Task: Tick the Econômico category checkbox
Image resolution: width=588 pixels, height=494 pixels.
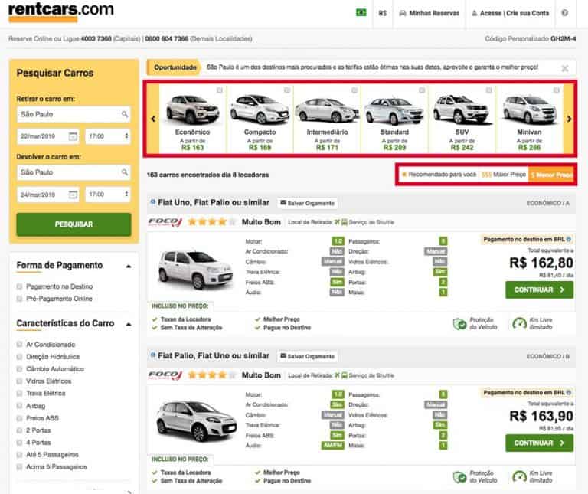Action: click(220, 90)
